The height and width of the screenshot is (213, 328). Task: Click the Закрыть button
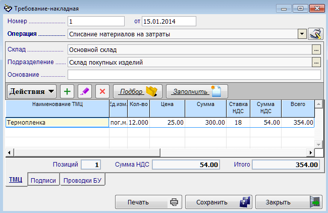click(289, 202)
